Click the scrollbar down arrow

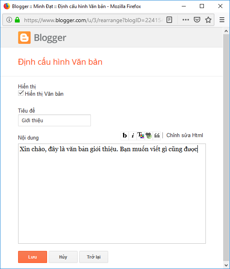[x=226, y=265]
